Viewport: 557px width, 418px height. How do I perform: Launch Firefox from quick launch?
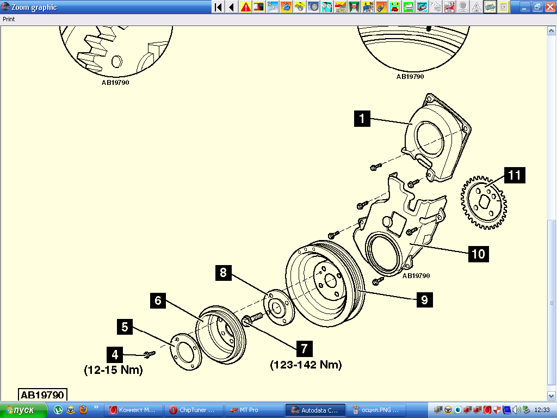coord(83,410)
